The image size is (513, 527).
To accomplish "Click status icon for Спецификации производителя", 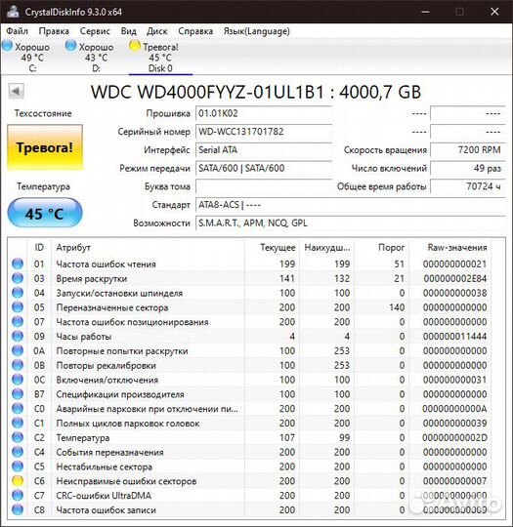I will click(18, 394).
